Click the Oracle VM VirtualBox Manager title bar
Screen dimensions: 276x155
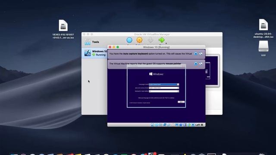[x=152, y=34]
